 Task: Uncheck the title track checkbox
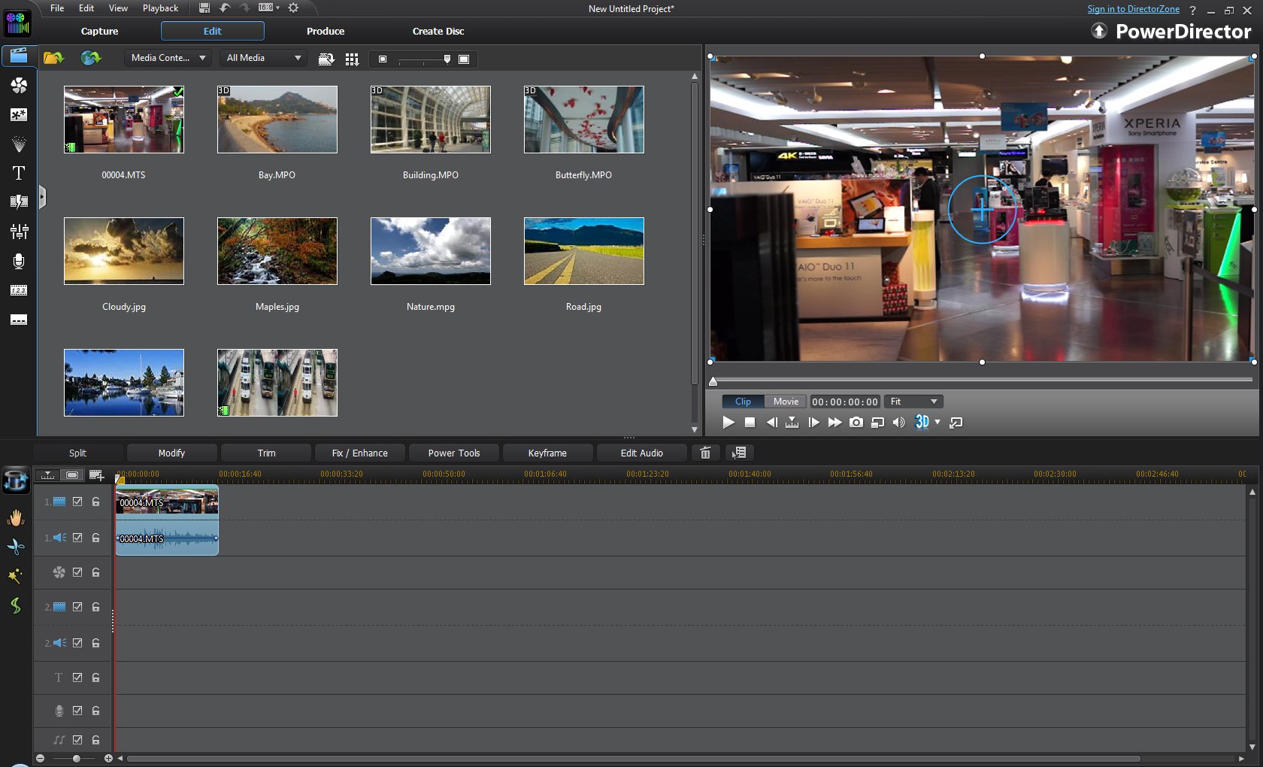click(x=77, y=678)
